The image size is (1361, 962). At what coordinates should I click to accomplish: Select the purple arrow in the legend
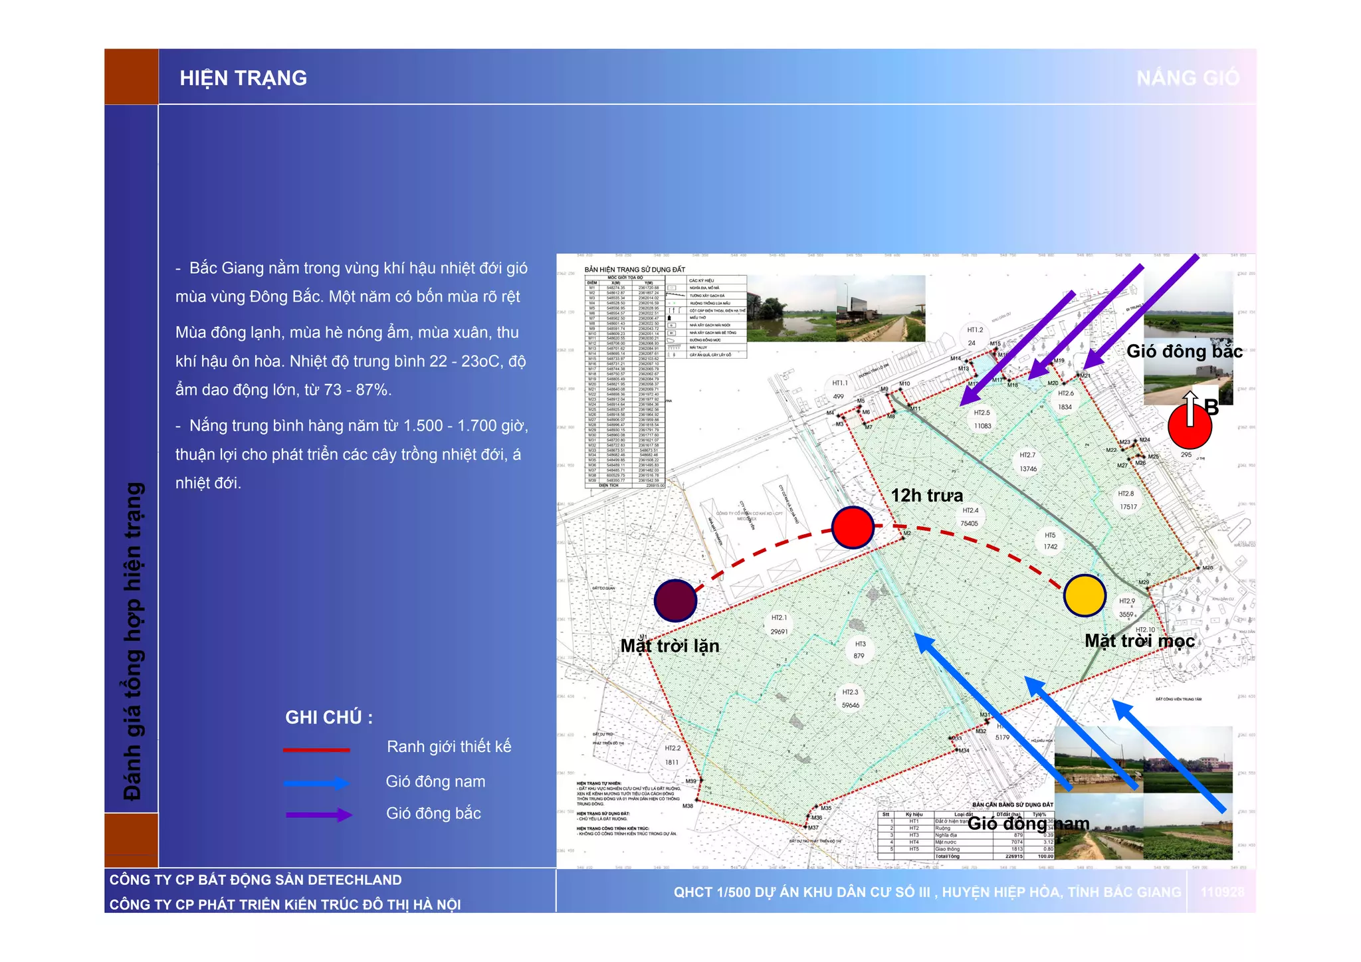point(318,815)
